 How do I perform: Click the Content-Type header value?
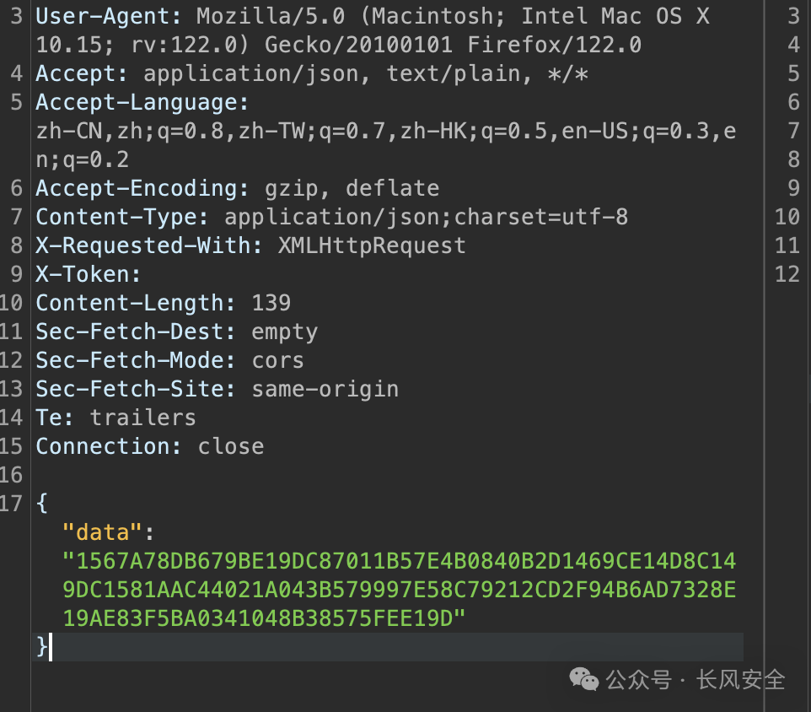[x=426, y=218]
